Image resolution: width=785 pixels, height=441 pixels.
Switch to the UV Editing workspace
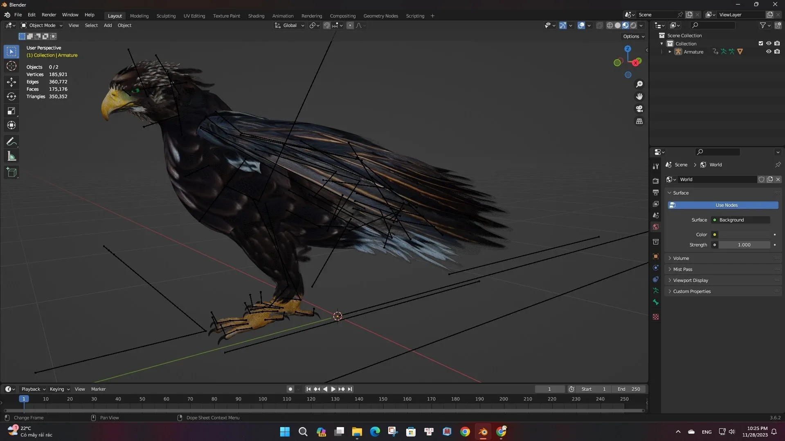point(194,16)
